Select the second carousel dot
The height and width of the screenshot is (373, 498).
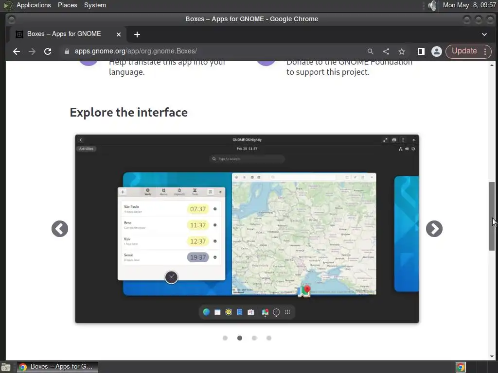tap(240, 338)
